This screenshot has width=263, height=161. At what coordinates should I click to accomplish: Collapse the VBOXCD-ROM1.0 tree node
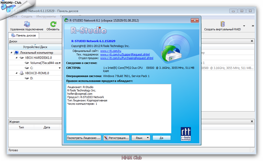[16, 73]
